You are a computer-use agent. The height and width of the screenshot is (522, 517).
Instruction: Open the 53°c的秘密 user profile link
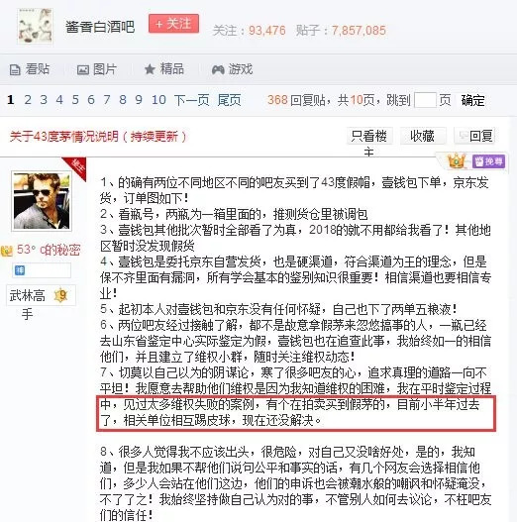(49, 250)
